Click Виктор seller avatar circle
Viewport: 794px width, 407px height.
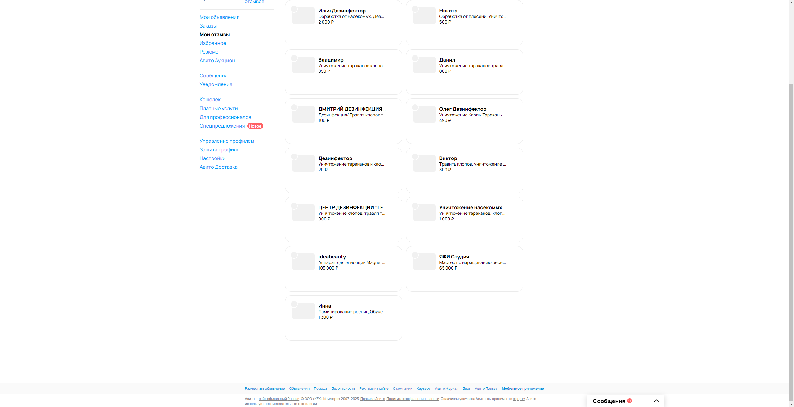(415, 157)
